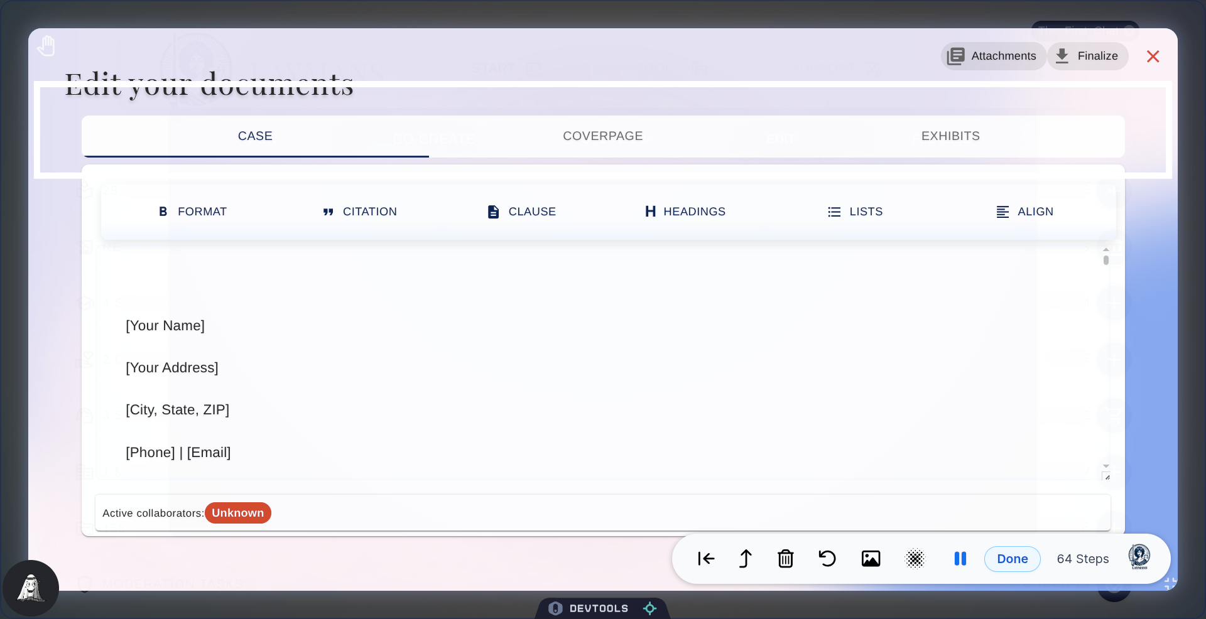Click the go-to-first-step arrow icon
1206x619 pixels.
pos(706,559)
